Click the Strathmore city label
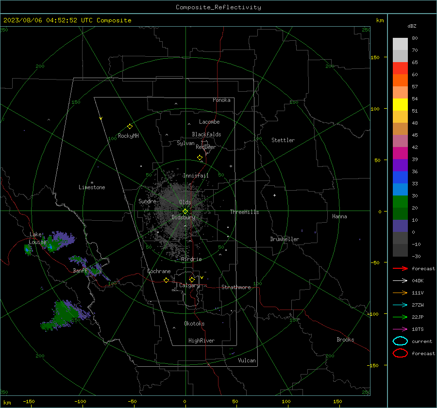Screen dimensions: 437x408 236,287
